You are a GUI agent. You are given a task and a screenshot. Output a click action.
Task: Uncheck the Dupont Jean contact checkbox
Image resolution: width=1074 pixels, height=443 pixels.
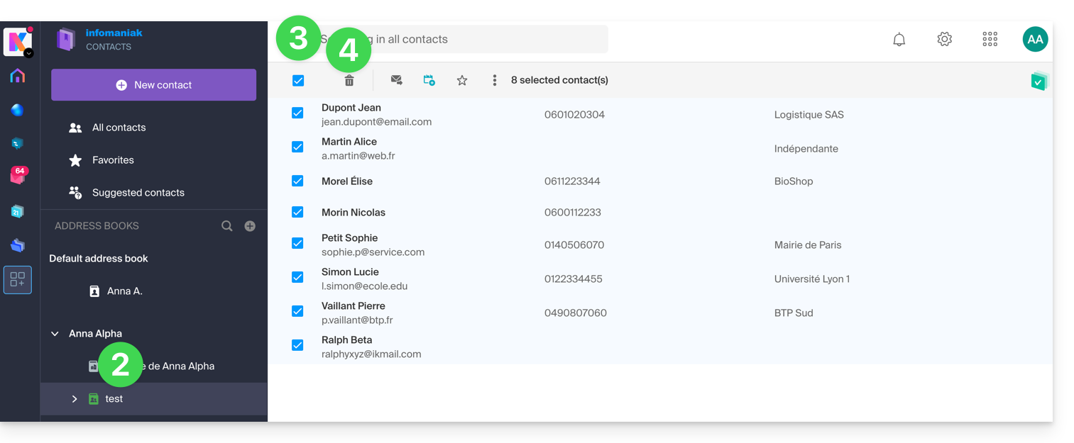tap(297, 113)
